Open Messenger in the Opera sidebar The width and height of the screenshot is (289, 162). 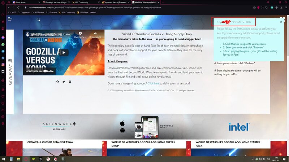(x=3, y=38)
